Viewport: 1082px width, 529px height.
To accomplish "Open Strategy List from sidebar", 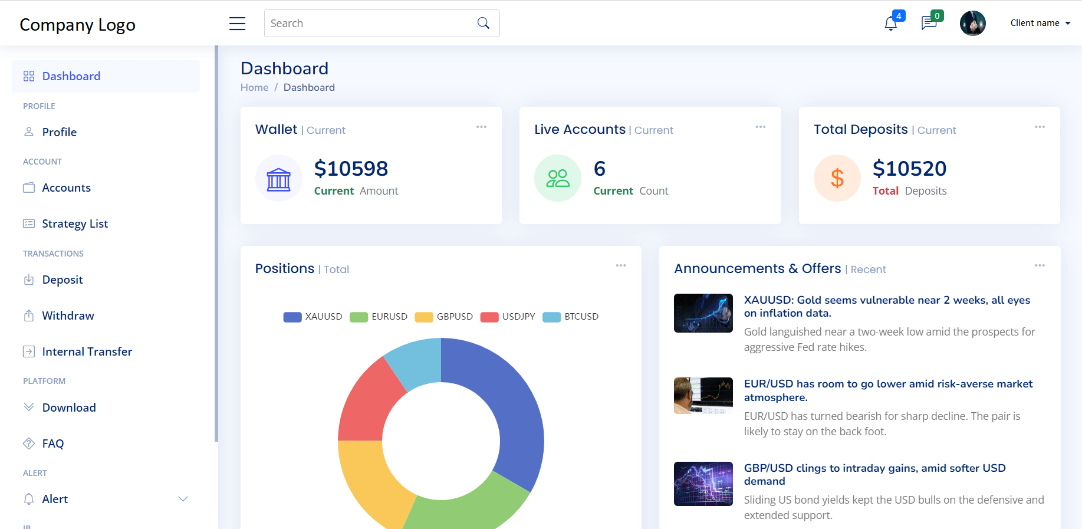I will tap(75, 224).
